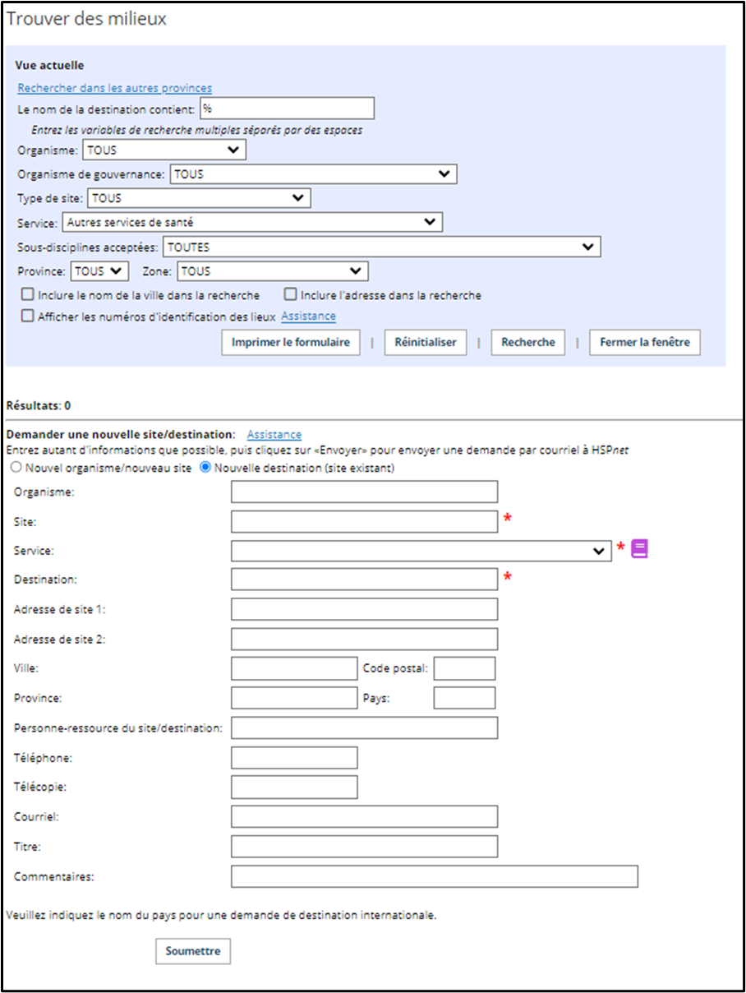Click the Réinitialiser button
Viewport: 746px width, 993px height.
[x=426, y=343]
